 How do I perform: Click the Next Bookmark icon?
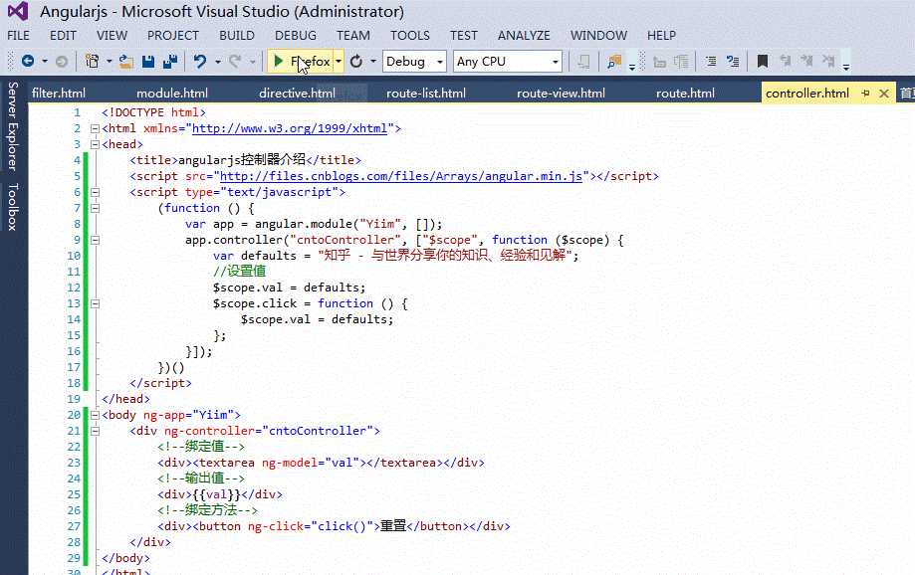[x=806, y=61]
